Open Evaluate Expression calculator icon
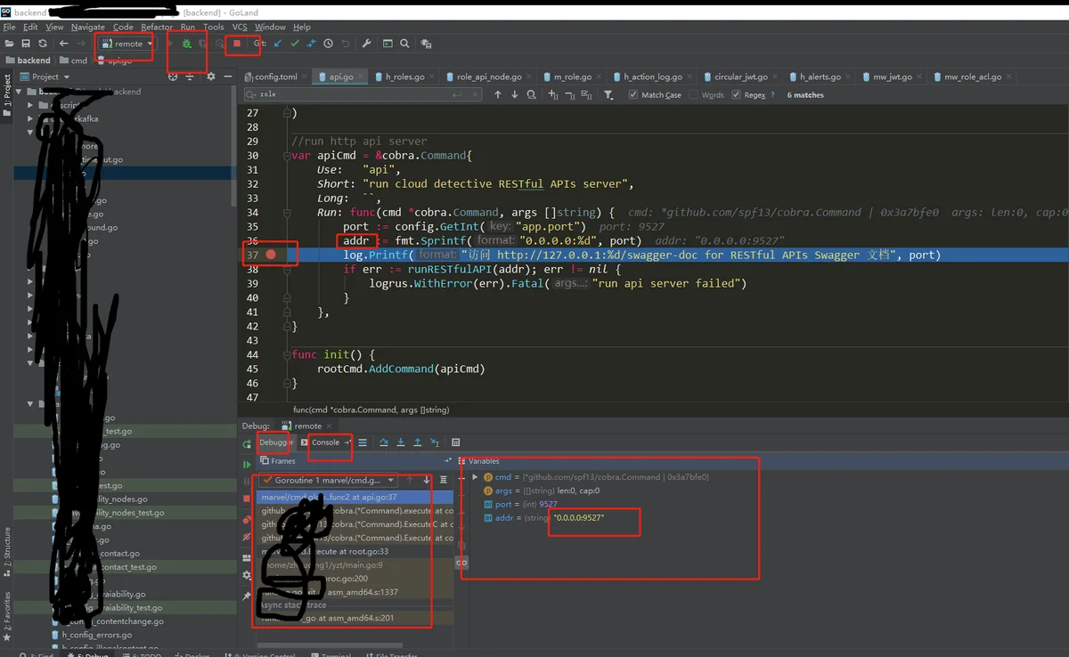Viewport: 1069px width, 657px height. point(456,442)
